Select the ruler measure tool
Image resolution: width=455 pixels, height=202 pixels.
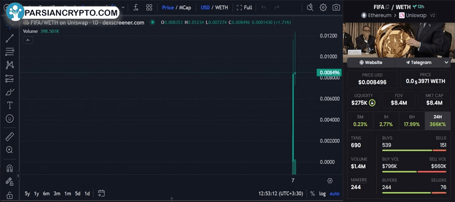tap(10, 136)
